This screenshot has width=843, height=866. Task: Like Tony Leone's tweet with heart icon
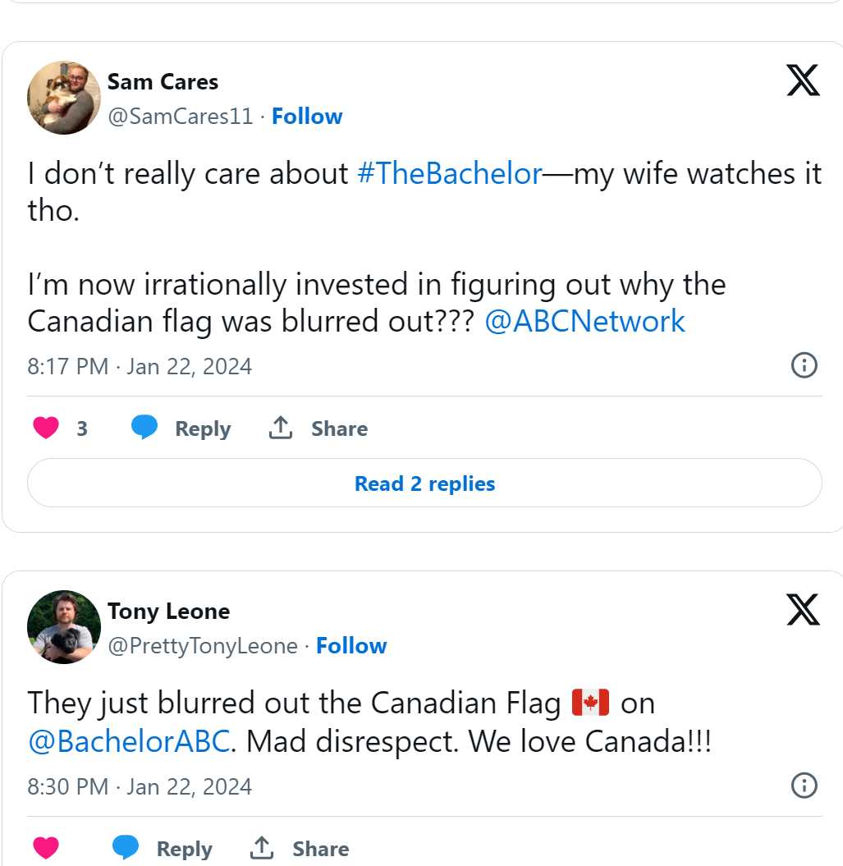[46, 848]
